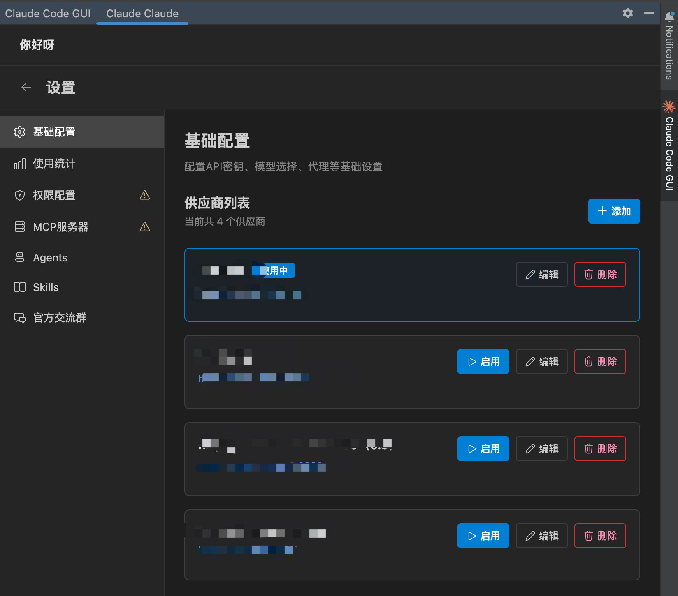Screen dimensions: 678x596
Task: Enable the second provider via 启用
Action: [483, 361]
